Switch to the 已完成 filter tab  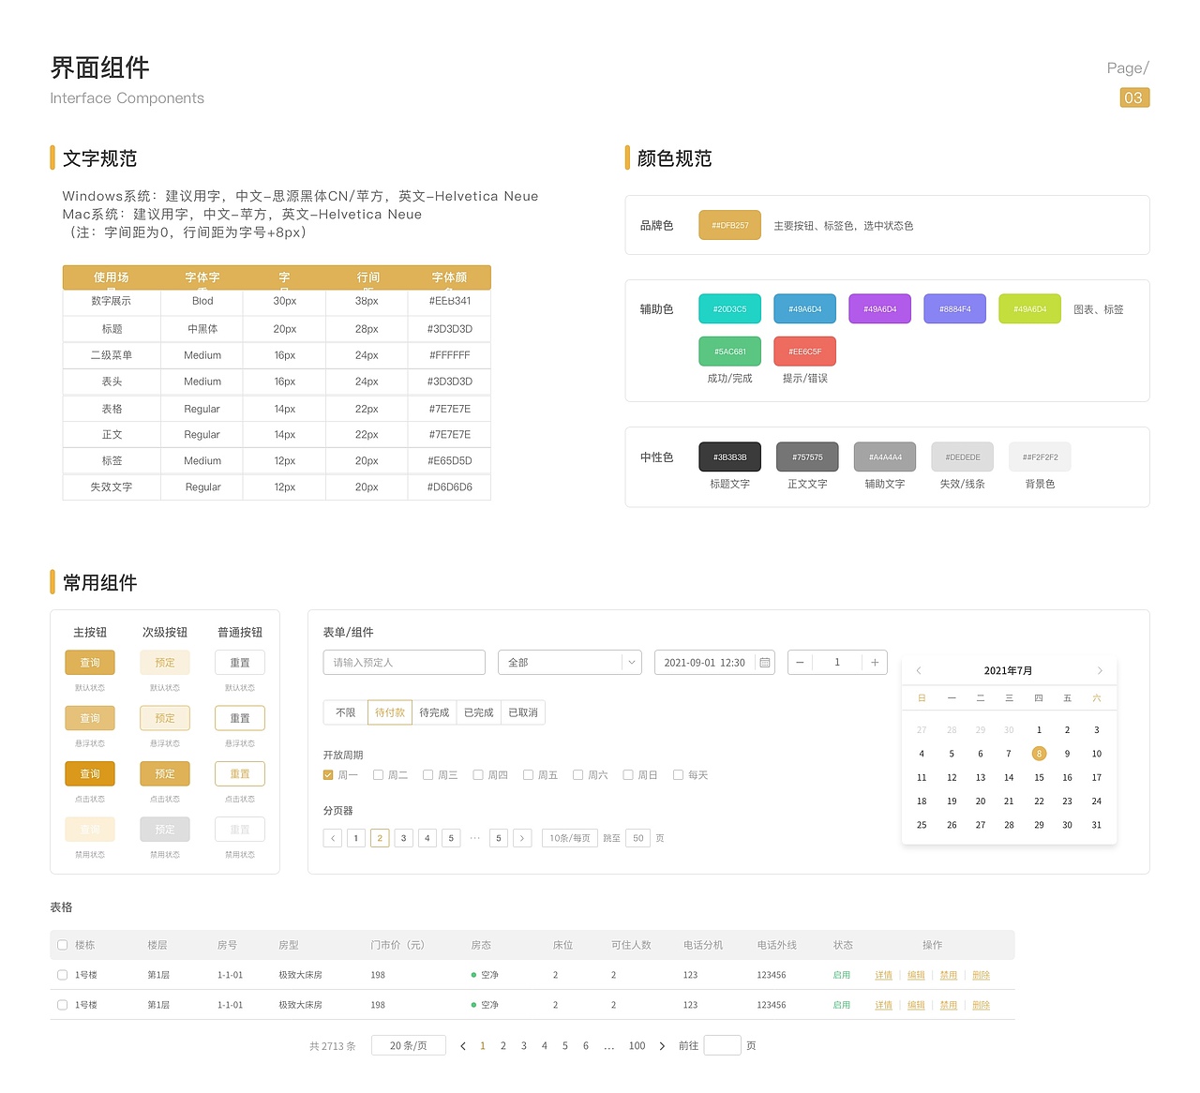(478, 712)
